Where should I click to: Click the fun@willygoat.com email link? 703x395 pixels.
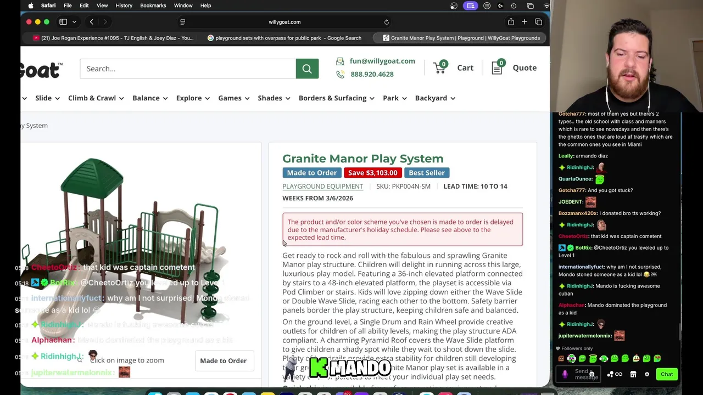(x=382, y=61)
